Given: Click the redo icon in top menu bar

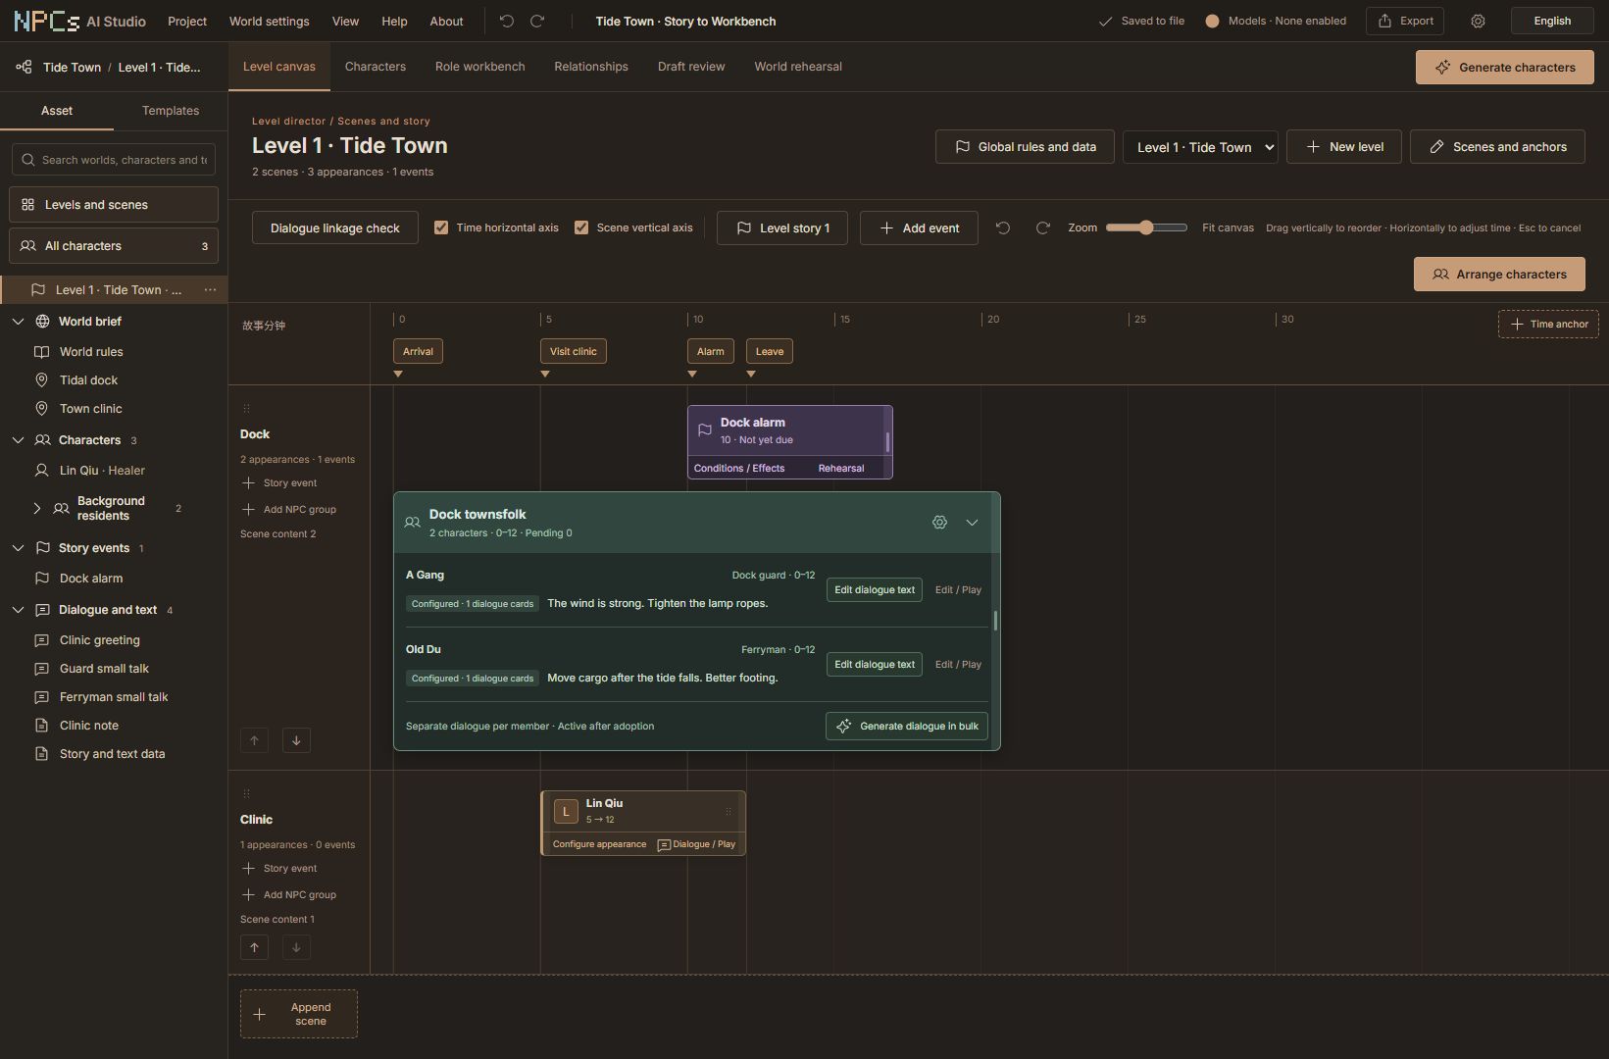Looking at the screenshot, I should (x=537, y=21).
